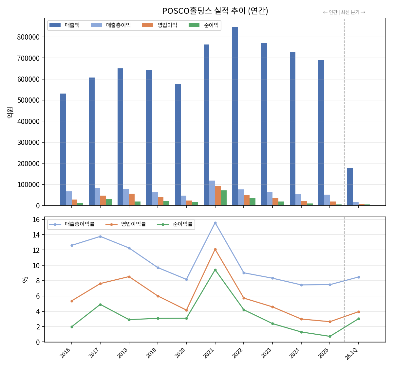Click the chart title POSCO홀딩스 실적 추이 (연간)

pos(215,11)
